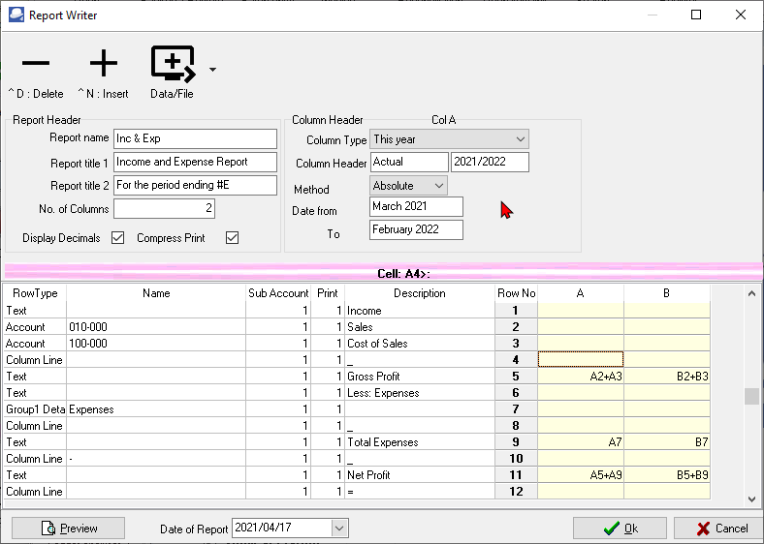Open the Data/File dropdown arrow
This screenshot has width=764, height=544.
(x=213, y=70)
